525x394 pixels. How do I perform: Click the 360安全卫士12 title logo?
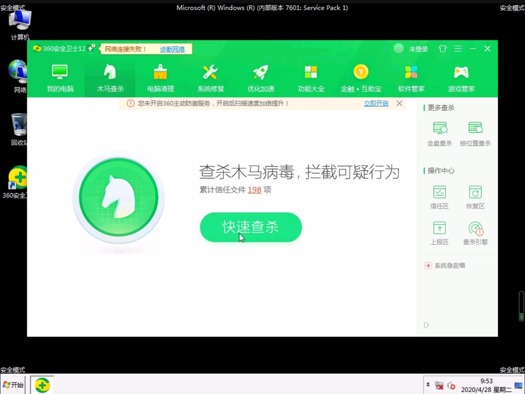click(59, 48)
